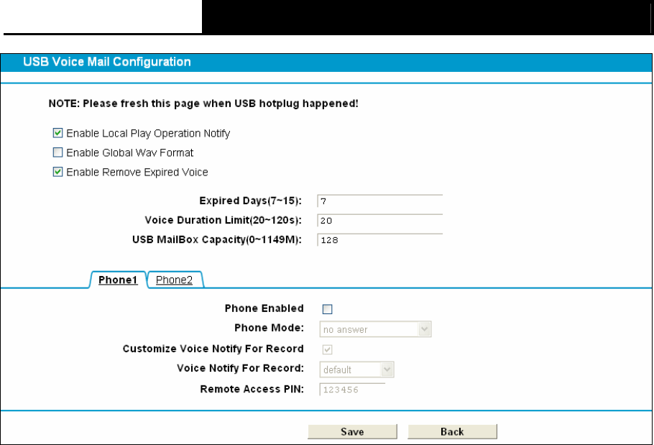Click the Enable Global Wav Format label

(129, 152)
